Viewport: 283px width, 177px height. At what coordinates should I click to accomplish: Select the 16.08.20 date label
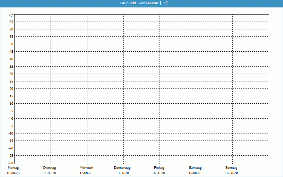[x=231, y=173]
